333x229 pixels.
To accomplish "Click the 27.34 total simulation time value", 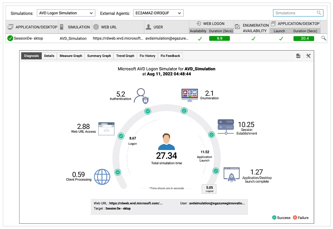I will [167, 156].
